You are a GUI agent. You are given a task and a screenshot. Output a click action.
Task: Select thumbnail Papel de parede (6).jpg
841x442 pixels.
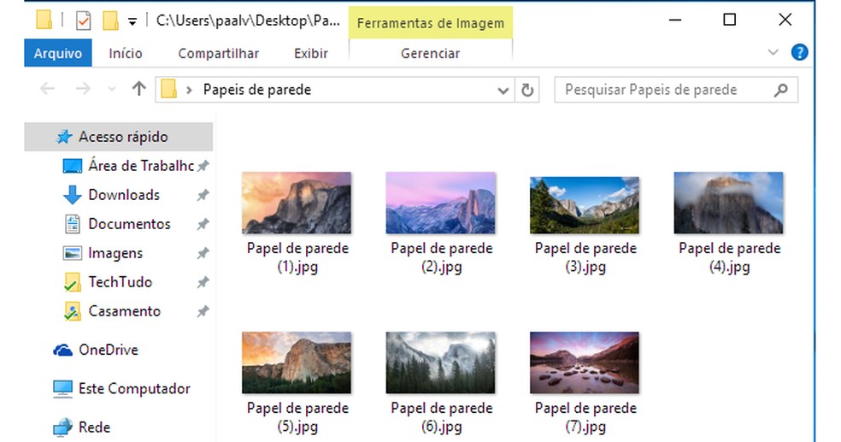(440, 362)
